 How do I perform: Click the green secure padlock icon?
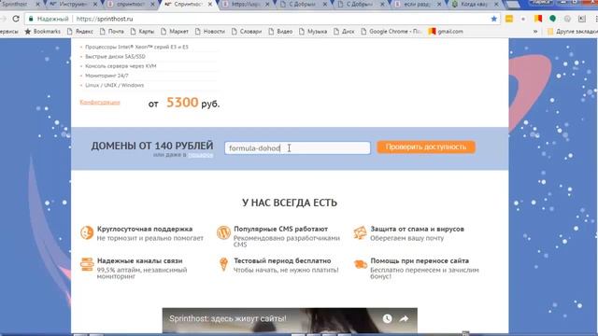pos(31,19)
